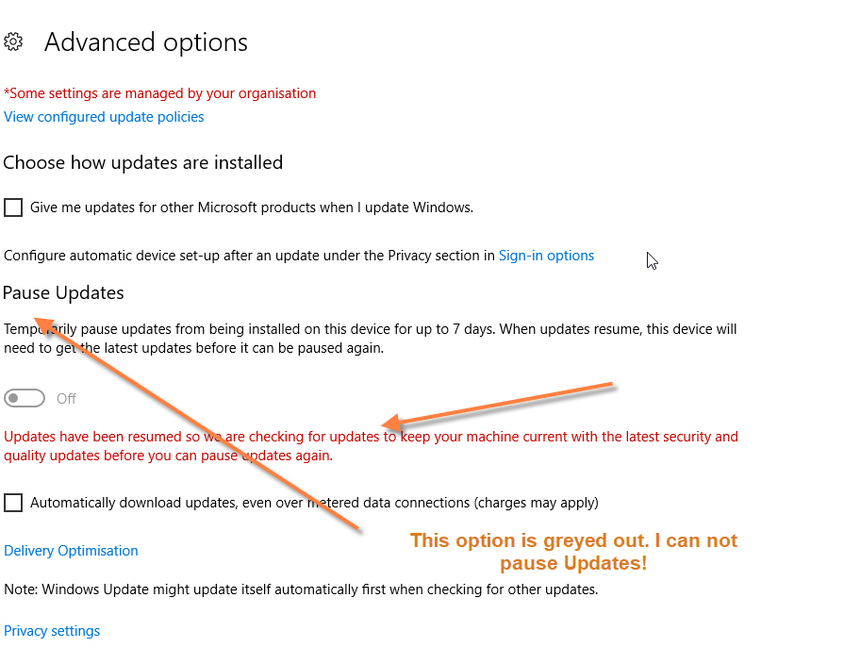
Task: Go to Privacy settings link
Action: point(52,631)
